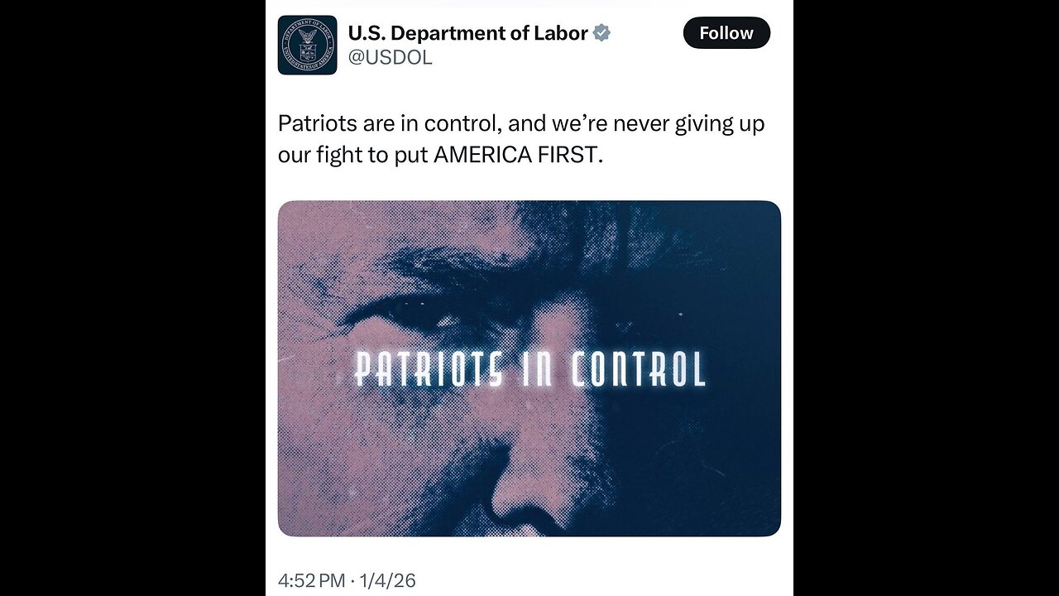The height and width of the screenshot is (596, 1059).
Task: Click the black letterbox bar left of the post
Action: (x=132, y=298)
